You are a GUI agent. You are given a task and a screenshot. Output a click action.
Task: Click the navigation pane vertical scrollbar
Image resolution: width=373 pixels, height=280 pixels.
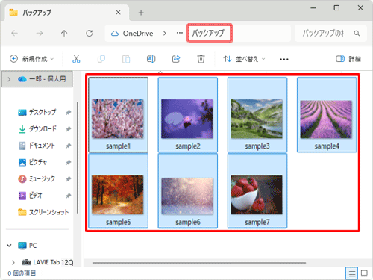tap(78, 158)
